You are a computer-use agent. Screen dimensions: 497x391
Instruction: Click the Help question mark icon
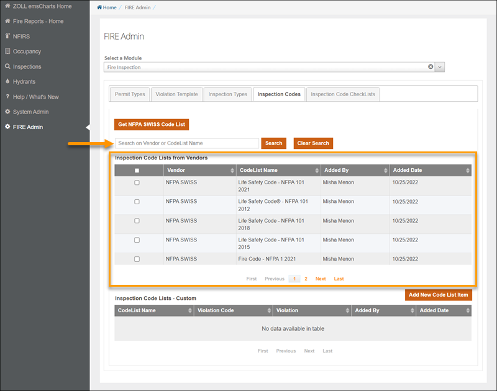click(7, 96)
